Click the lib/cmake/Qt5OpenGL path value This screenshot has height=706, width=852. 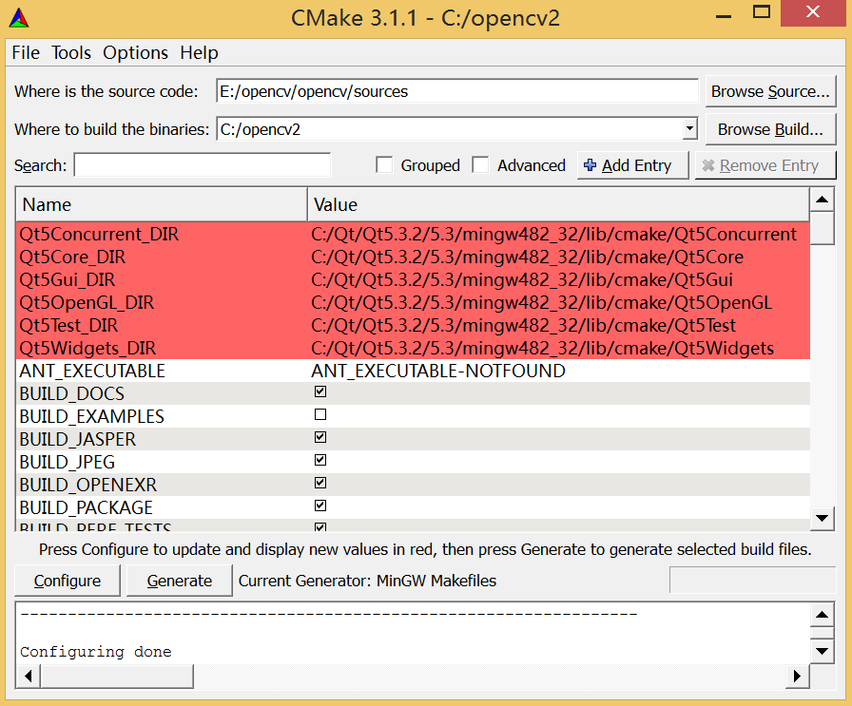pyautogui.click(x=541, y=302)
